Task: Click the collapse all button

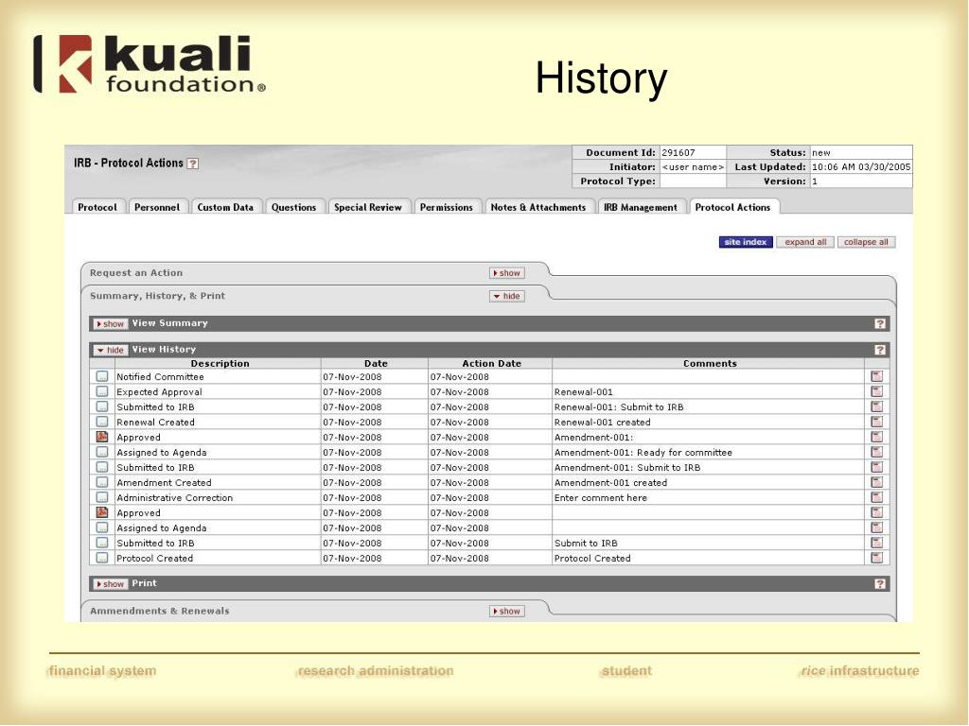Action: point(866,242)
